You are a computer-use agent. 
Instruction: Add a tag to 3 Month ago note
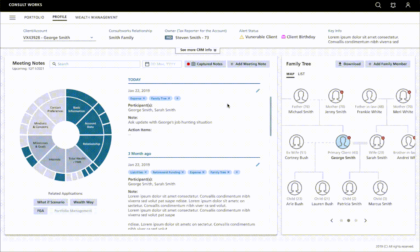237,172
